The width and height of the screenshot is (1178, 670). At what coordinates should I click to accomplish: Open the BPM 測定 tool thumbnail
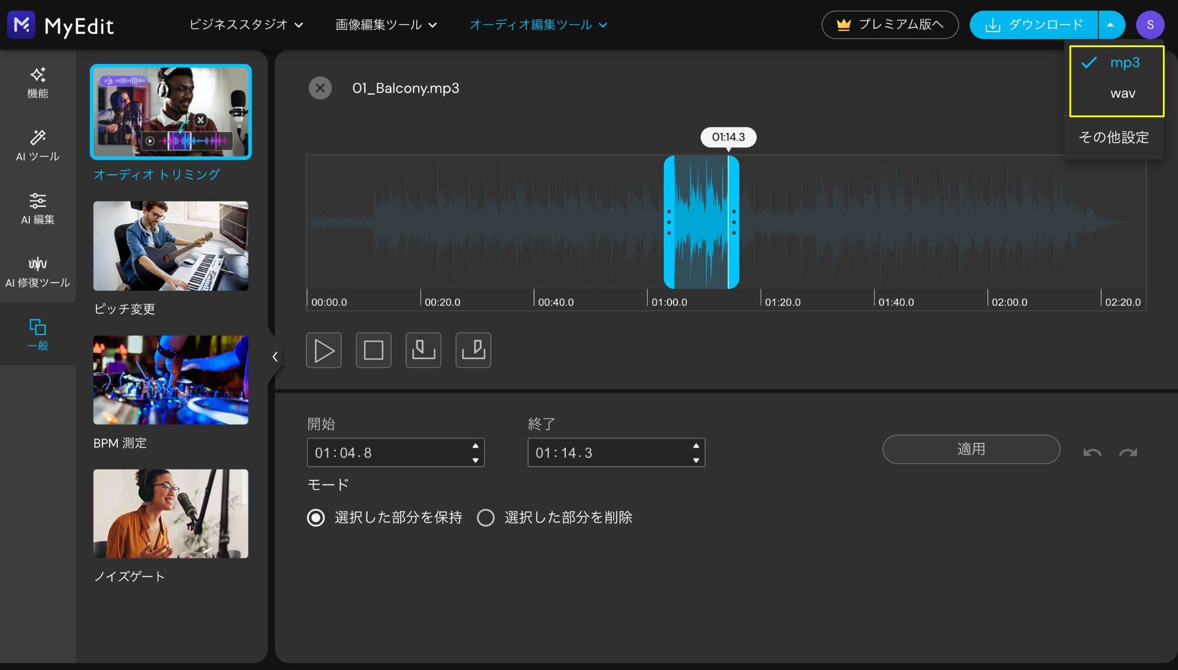point(171,380)
